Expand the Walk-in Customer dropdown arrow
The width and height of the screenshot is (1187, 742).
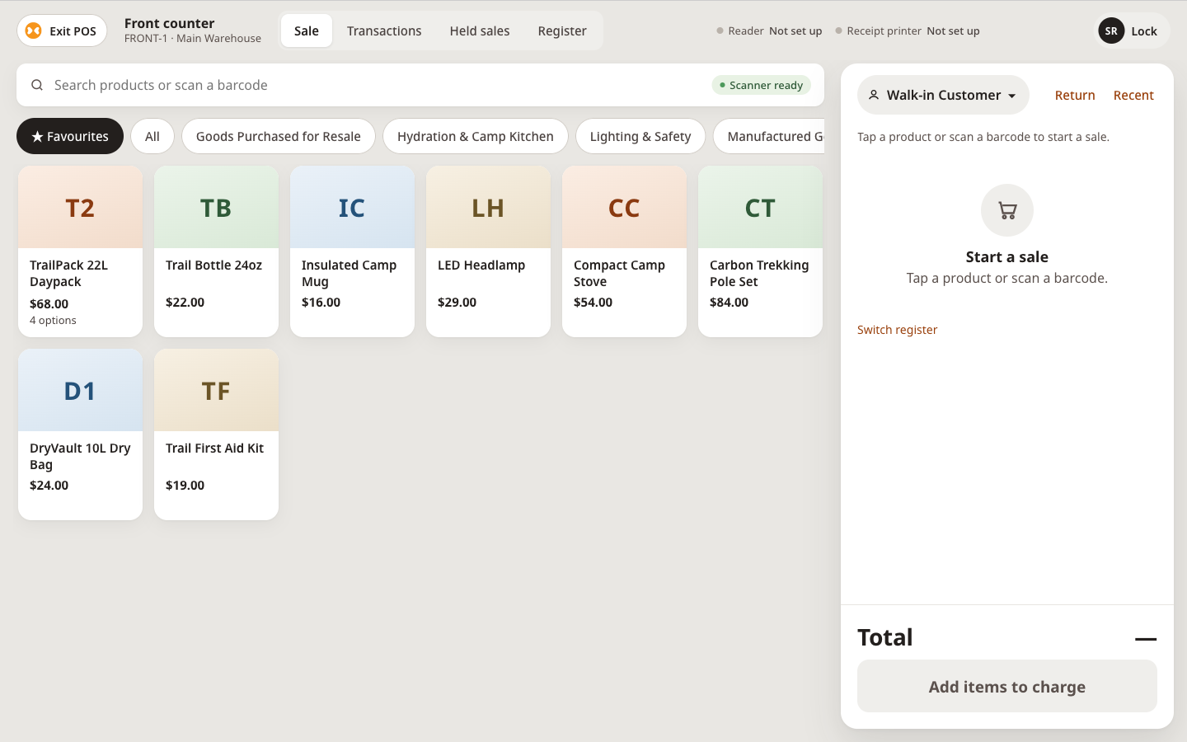(x=1012, y=96)
